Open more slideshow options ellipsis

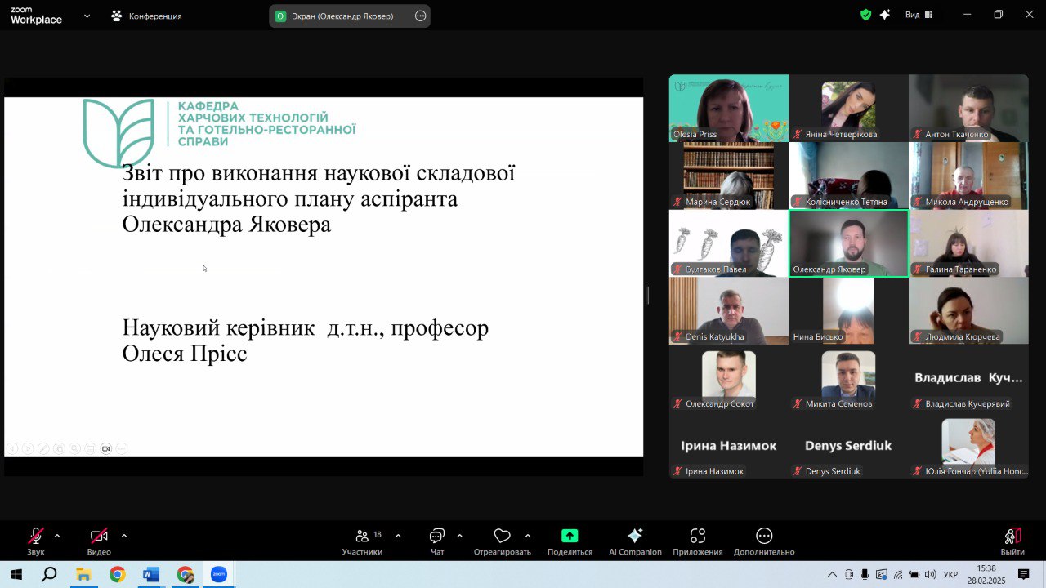pos(121,448)
